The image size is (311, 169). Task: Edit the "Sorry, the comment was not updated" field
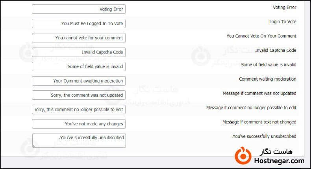click(x=79, y=95)
